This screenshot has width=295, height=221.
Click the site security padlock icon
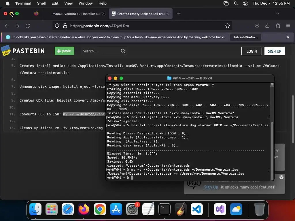(65, 26)
